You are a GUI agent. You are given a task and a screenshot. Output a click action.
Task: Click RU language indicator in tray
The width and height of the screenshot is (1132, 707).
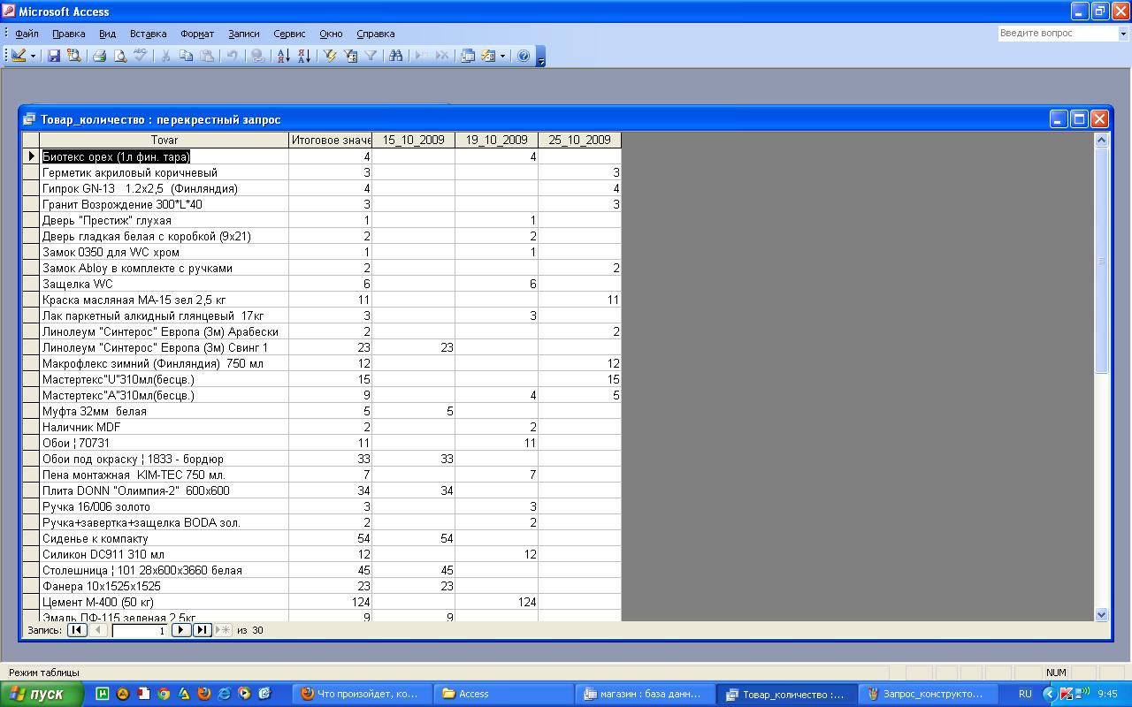pos(1025,694)
